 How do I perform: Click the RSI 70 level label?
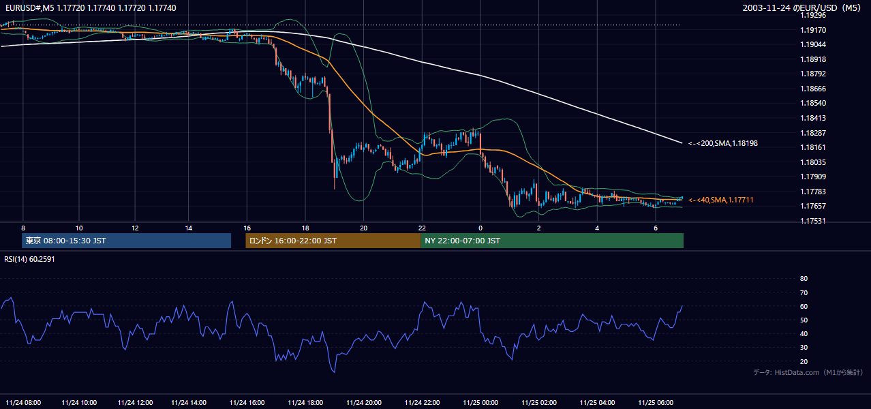[x=804, y=292]
